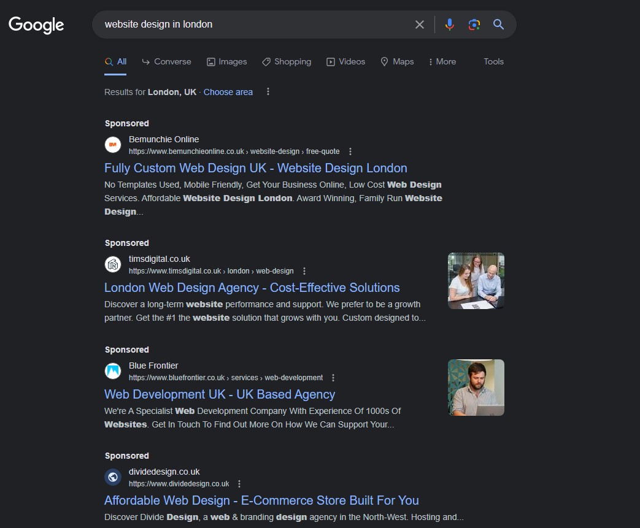Viewport: 640px width, 528px height.
Task: Open the three-dot menu for timsdigital ad
Action: tap(304, 271)
